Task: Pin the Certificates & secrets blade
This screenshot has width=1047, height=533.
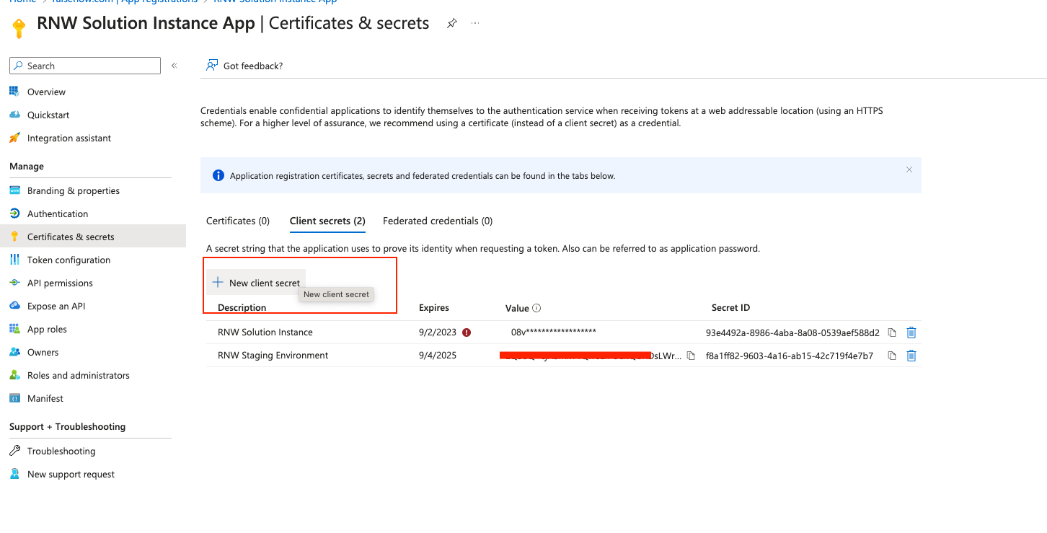Action: click(x=451, y=23)
